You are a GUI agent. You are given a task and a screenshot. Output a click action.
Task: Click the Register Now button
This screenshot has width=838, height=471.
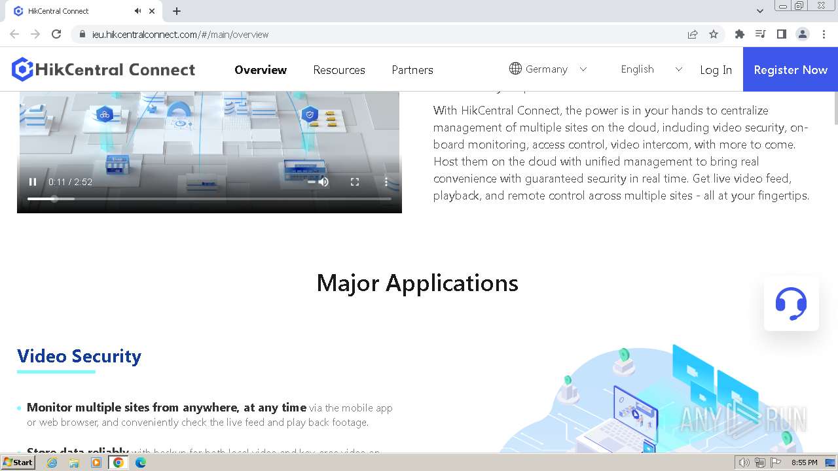coord(790,69)
